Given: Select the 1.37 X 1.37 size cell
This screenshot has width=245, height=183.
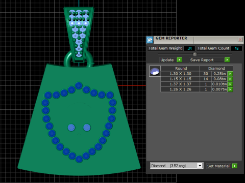Looking at the screenshot, I should click(x=180, y=84).
